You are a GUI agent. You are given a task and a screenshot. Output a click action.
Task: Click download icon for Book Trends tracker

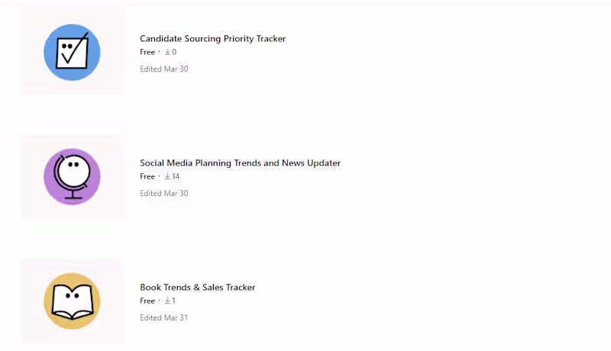pos(167,301)
